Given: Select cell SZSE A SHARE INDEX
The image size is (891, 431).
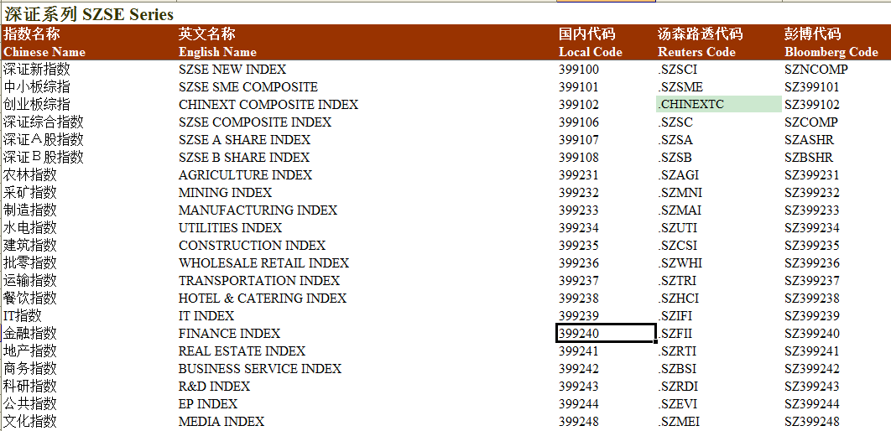Looking at the screenshot, I should click(x=244, y=140).
